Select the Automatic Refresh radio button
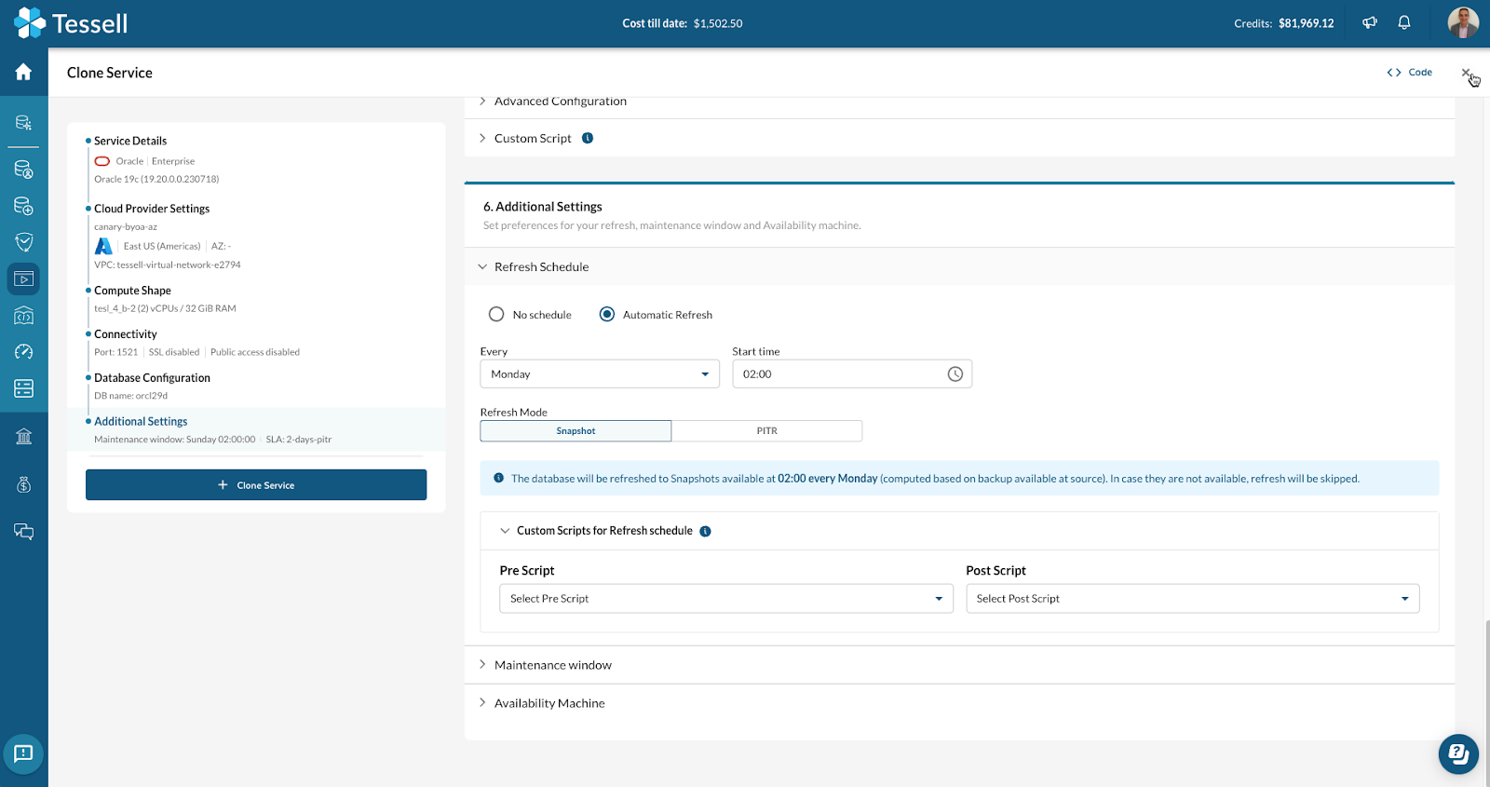 tap(607, 315)
